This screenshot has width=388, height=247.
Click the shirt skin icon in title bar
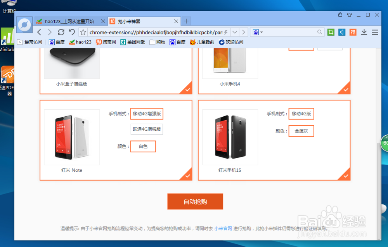350,15
